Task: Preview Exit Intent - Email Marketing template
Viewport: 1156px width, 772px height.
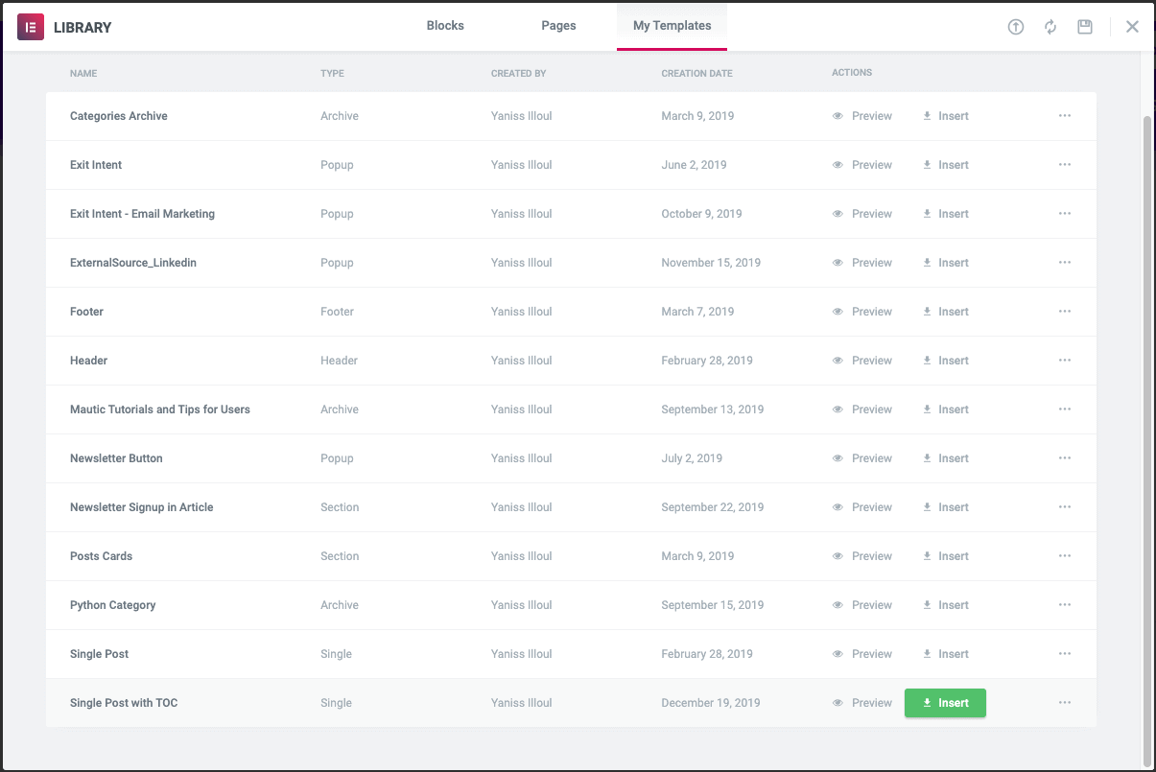Action: point(862,214)
